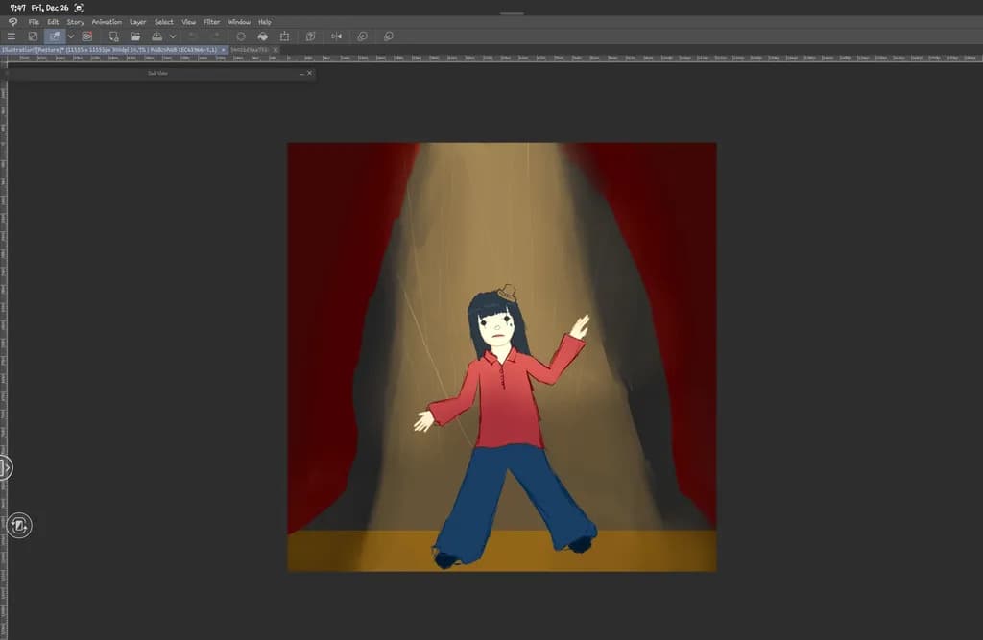Tap the date Fri, Dec 26

click(50, 8)
